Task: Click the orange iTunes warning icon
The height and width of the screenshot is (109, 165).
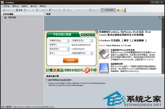Action: pos(46,83)
